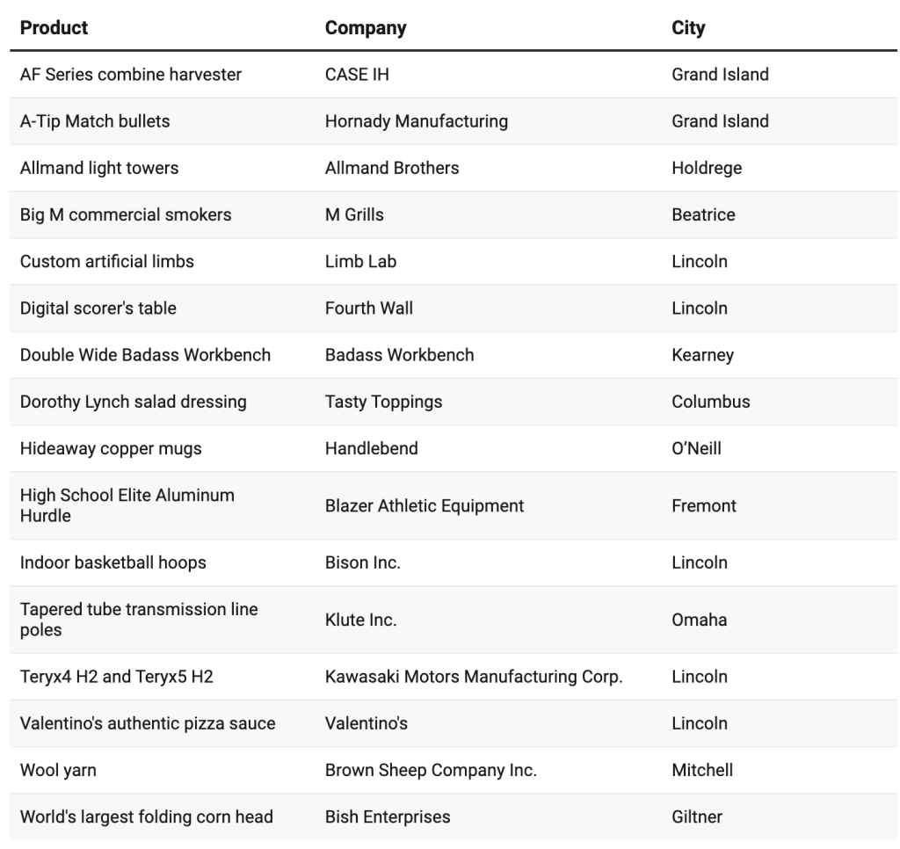Click the Bison Inc. company cell

[x=363, y=562]
